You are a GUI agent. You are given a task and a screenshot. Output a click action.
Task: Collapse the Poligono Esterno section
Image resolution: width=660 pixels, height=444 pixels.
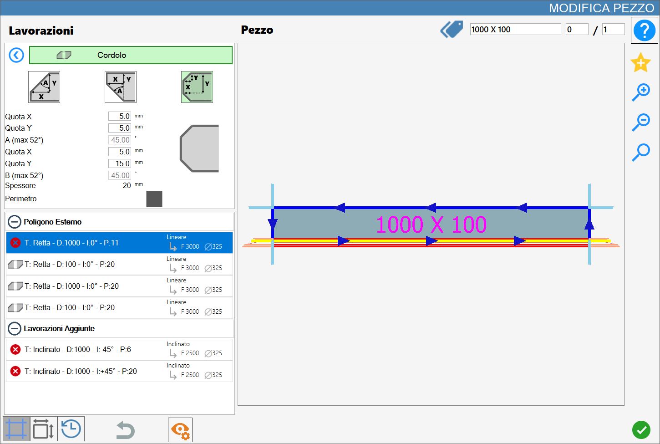(15, 222)
